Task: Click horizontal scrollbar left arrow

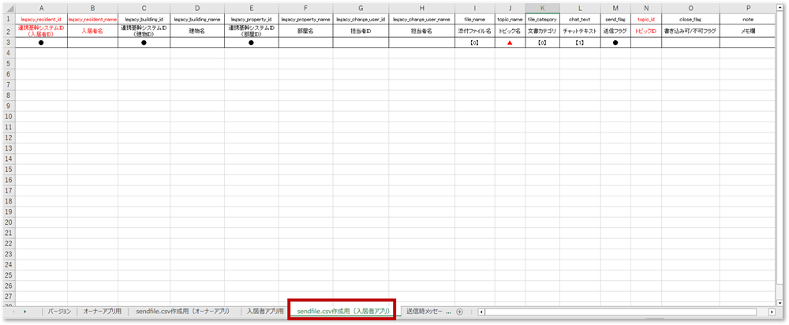Action: point(481,312)
